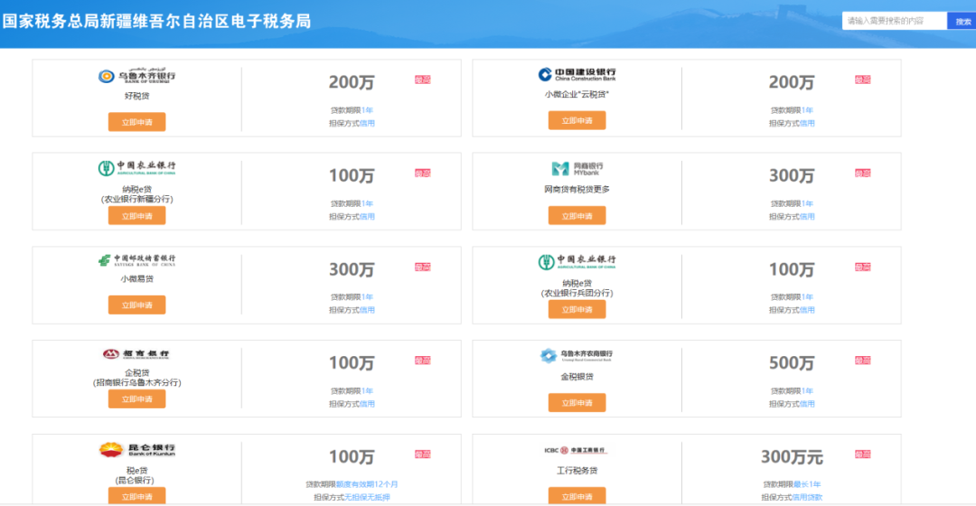Click the 好税贷 product name
This screenshot has width=976, height=506.
pyautogui.click(x=137, y=96)
